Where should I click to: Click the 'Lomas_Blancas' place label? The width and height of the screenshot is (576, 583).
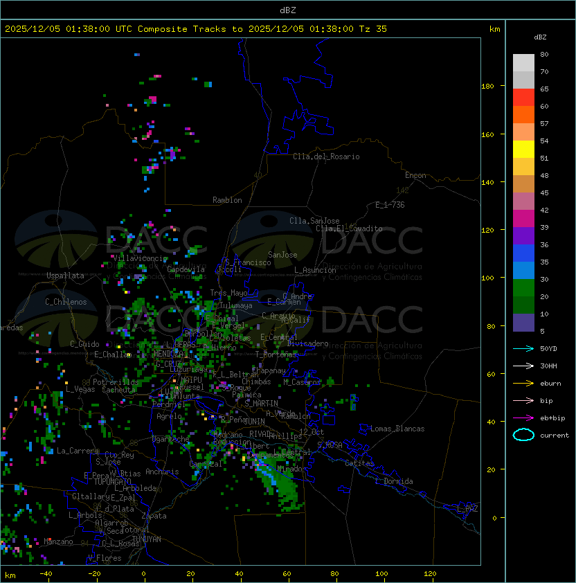coord(397,429)
